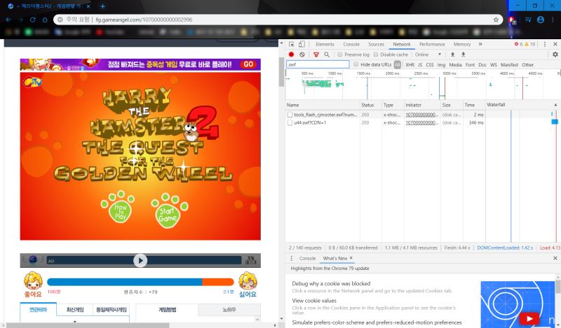Click the site info icon in address bar
This screenshot has width=561, height=328.
[x=60, y=20]
